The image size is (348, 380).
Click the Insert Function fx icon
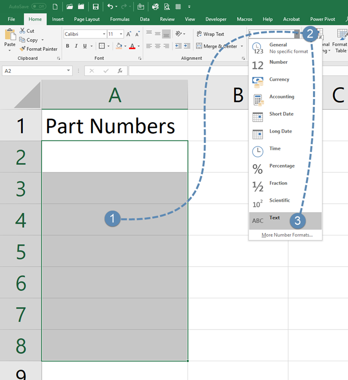coord(120,71)
